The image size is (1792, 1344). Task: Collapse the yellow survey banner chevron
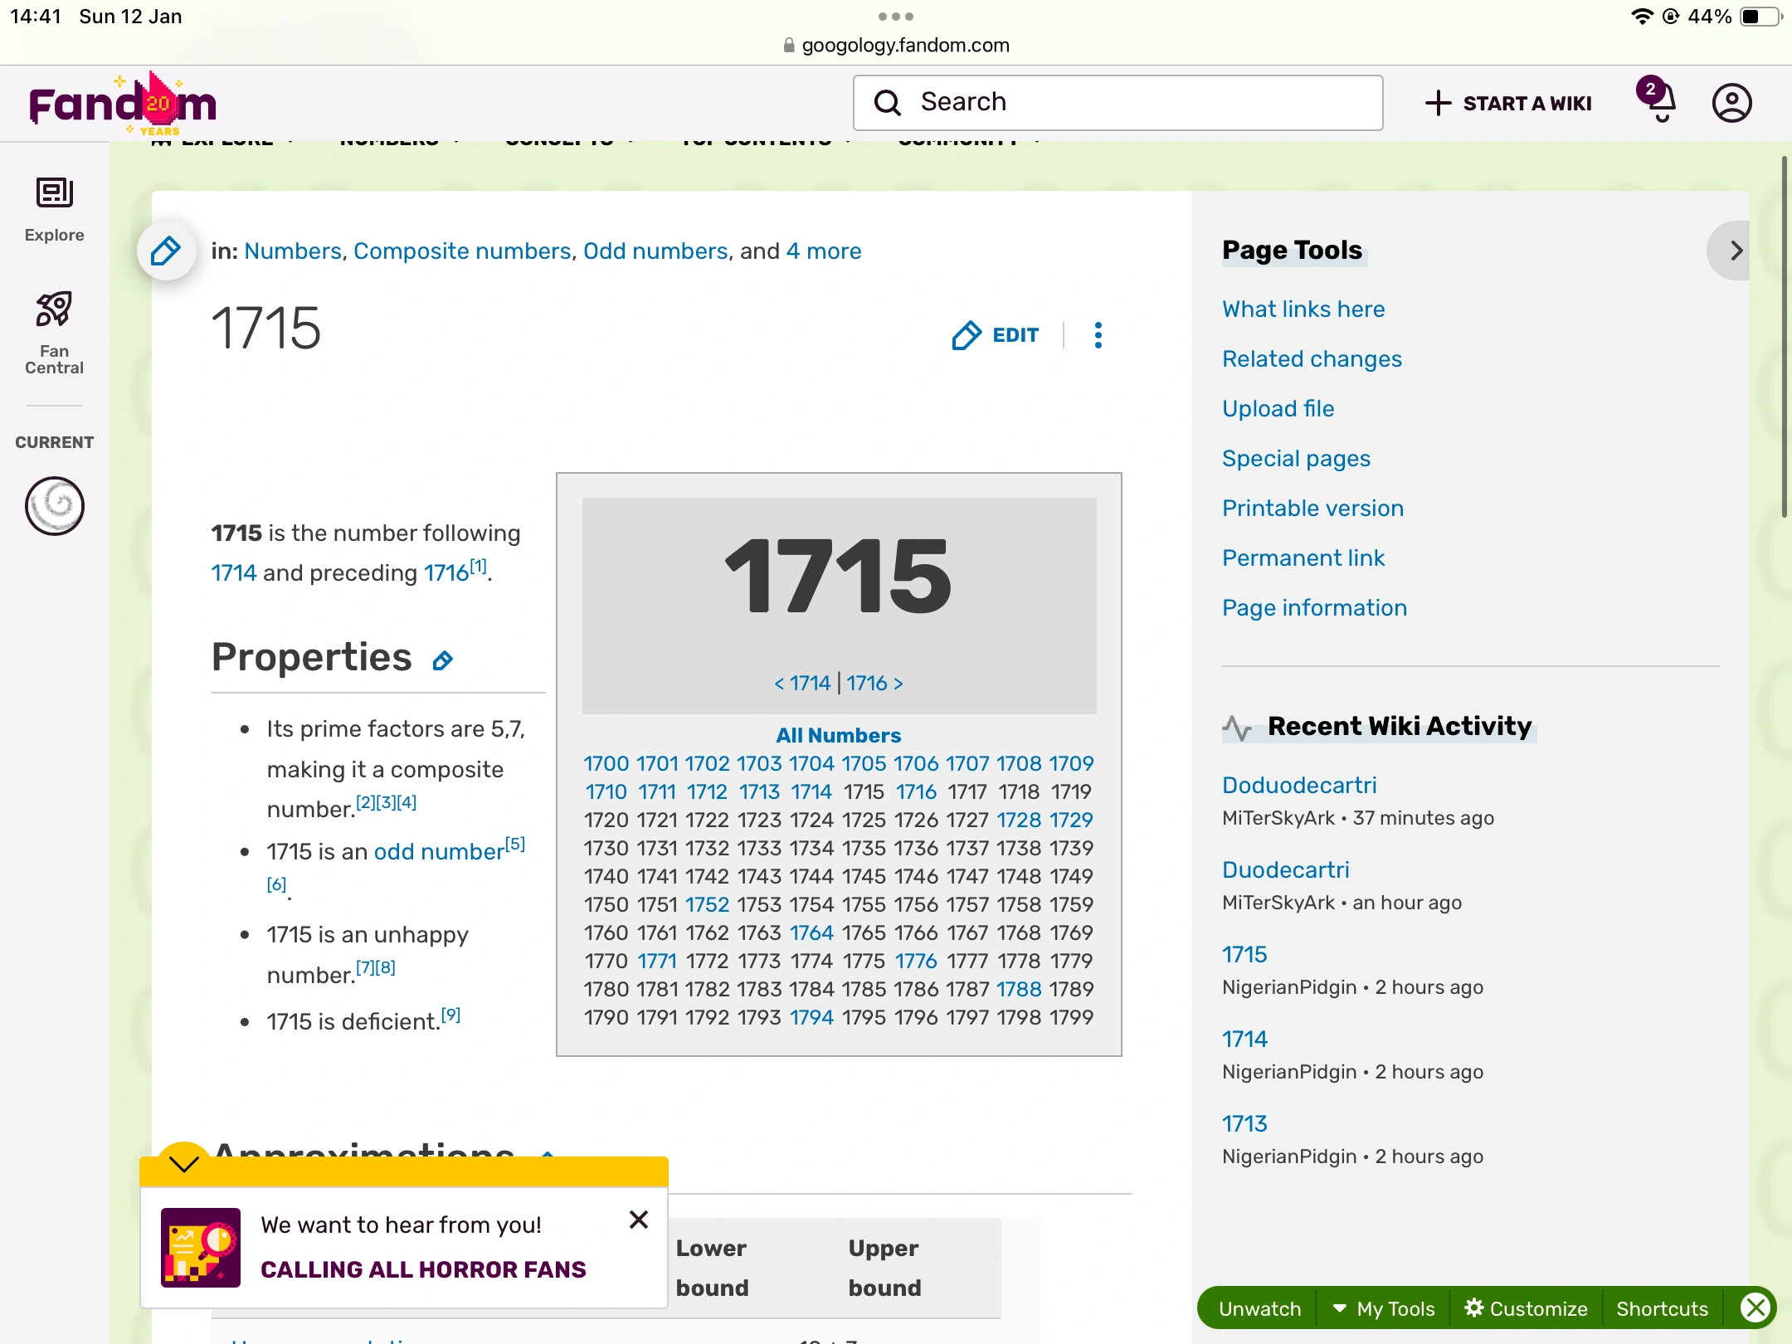(x=183, y=1163)
